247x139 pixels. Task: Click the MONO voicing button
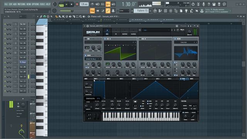[185, 106]
